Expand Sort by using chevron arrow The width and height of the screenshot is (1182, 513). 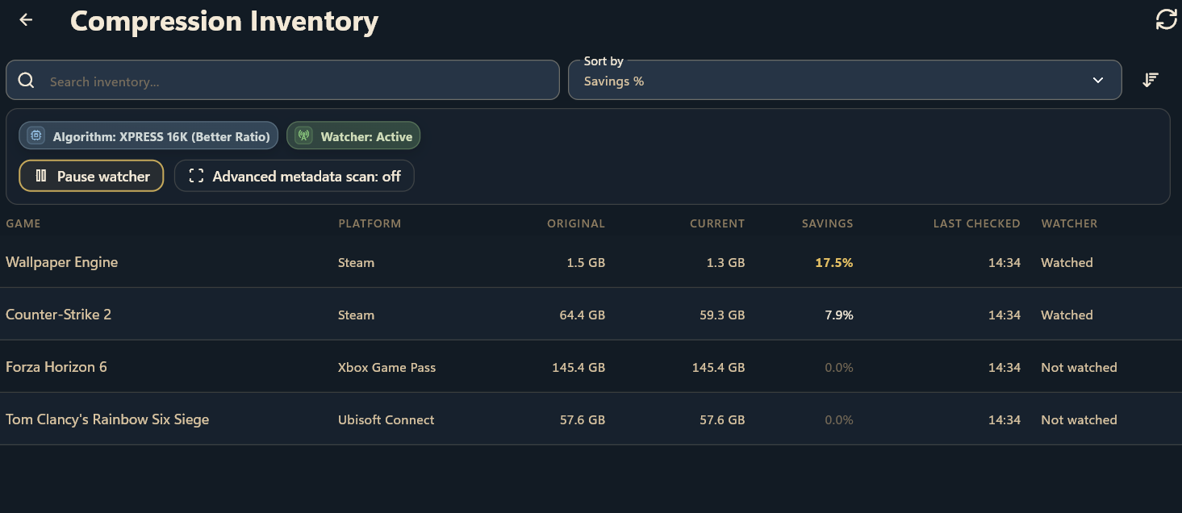[x=1097, y=81]
